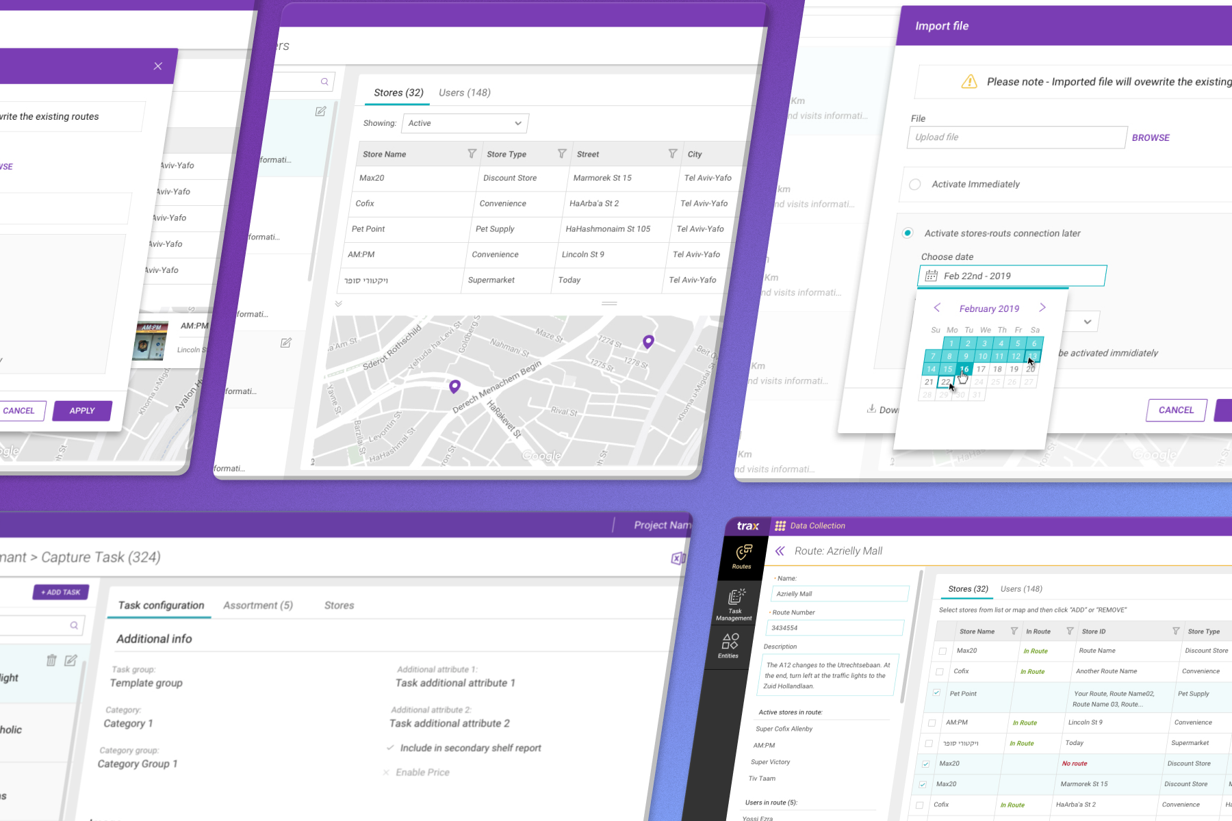Select the Activate Immediately radio option
Image resolution: width=1232 pixels, height=821 pixels.
tap(914, 184)
